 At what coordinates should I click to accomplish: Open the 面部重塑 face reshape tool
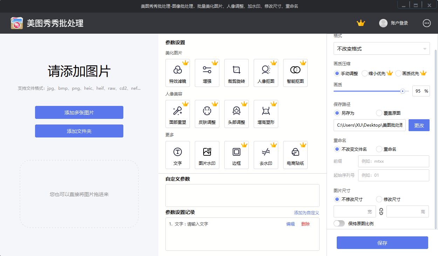point(178,114)
